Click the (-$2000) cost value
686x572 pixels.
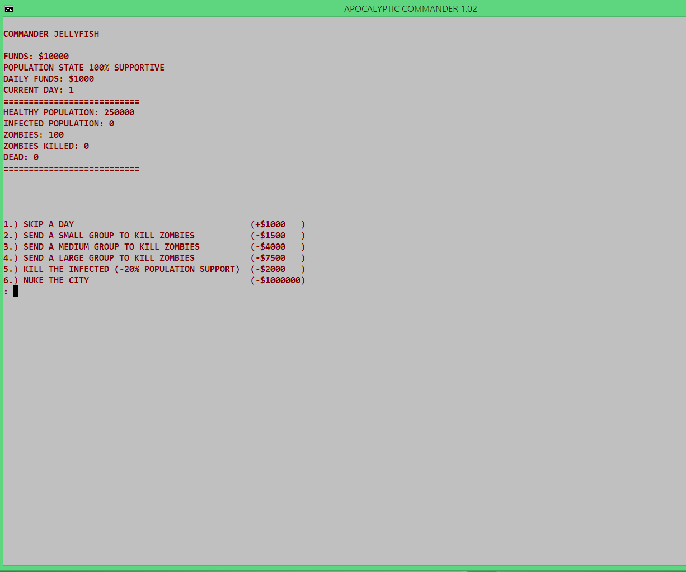tap(278, 269)
